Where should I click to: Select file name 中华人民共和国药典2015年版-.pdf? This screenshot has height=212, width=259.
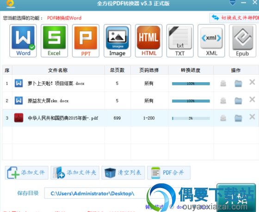pyautogui.click(x=63, y=118)
